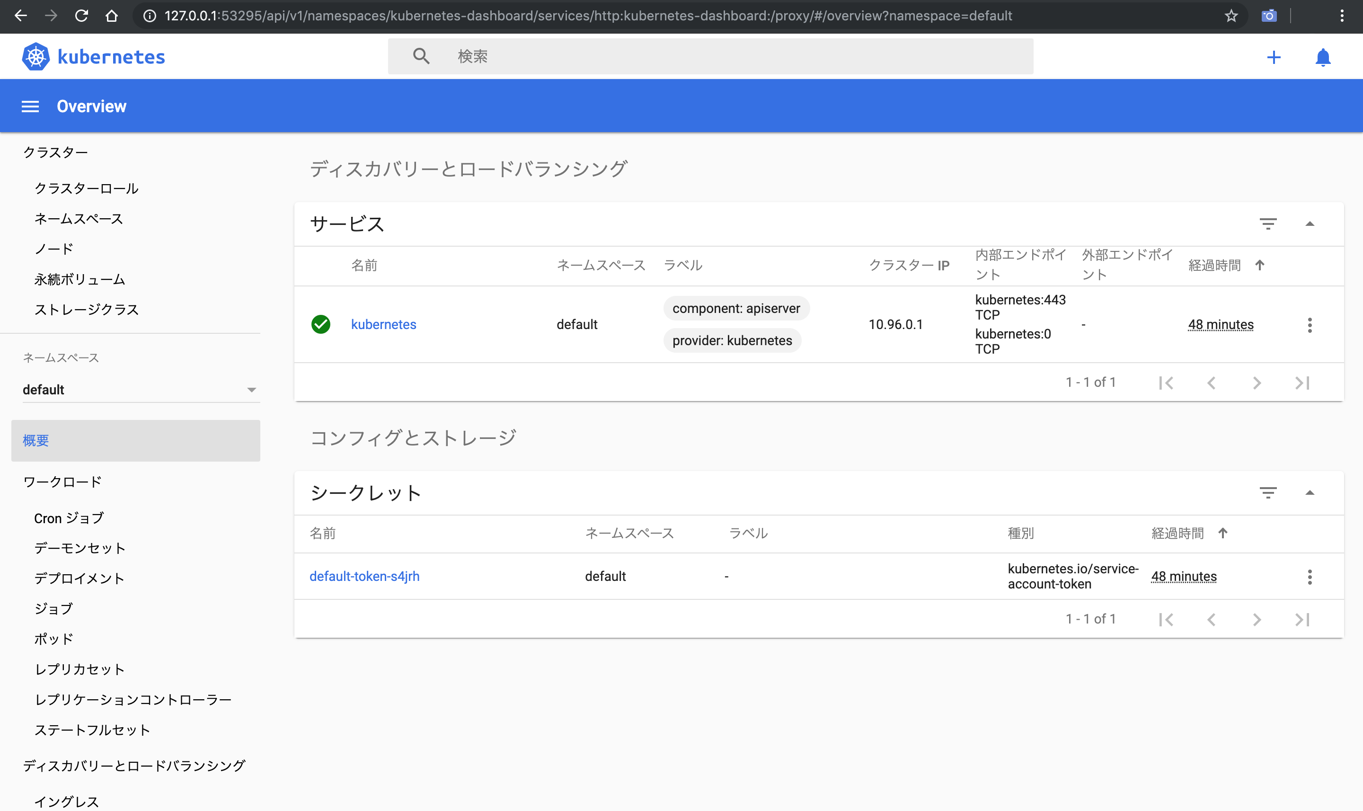Click green status check for kubernetes service
Screen dimensions: 1363x811
321,324
